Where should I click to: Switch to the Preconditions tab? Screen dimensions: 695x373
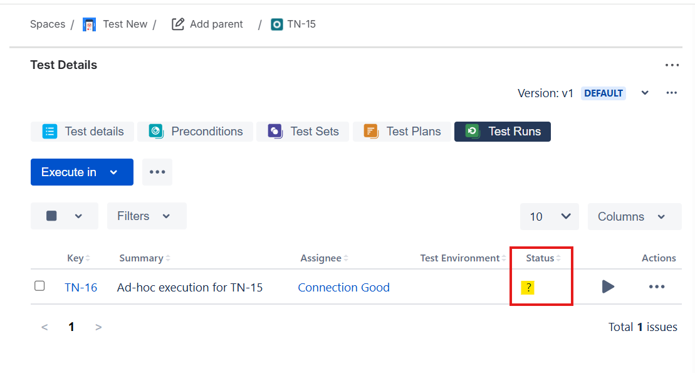[196, 132]
